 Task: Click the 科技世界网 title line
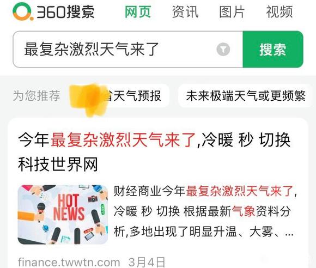click(58, 165)
